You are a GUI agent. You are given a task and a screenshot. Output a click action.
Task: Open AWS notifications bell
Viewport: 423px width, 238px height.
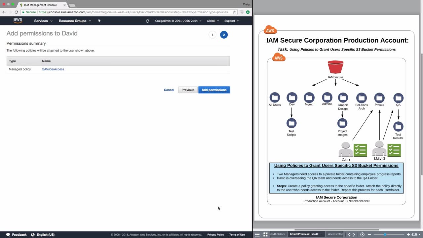click(x=147, y=21)
